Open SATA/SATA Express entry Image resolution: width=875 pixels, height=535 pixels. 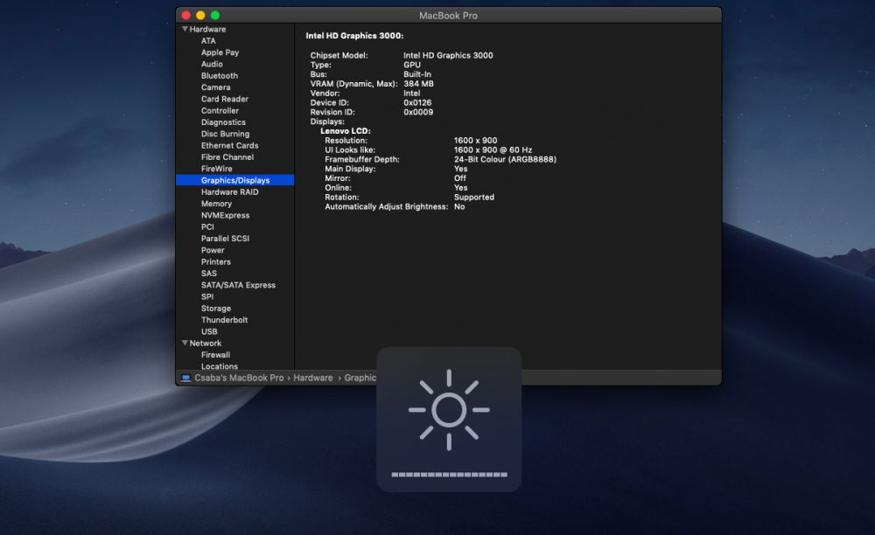[238, 285]
